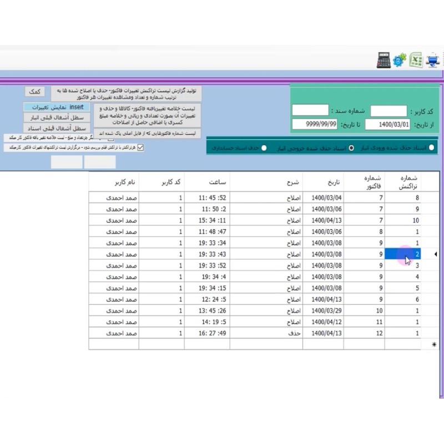
Task: Click the 'کد کاربر' input field
Action: coord(389,111)
